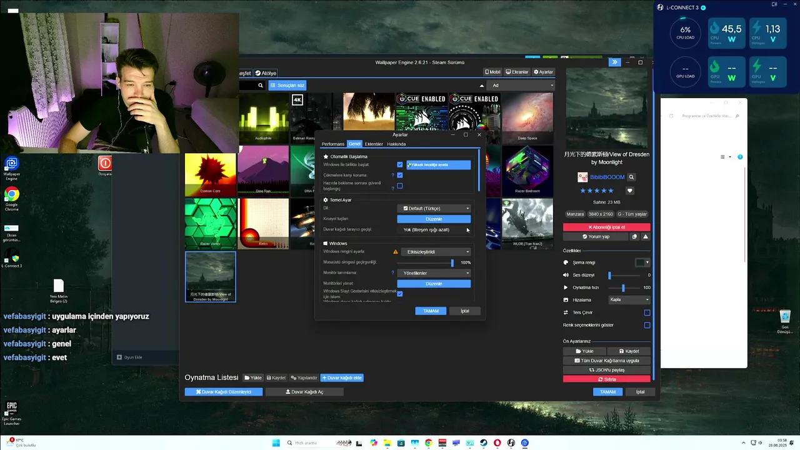Toggle Windows ile birlikte başlat checkbox

tap(400, 164)
